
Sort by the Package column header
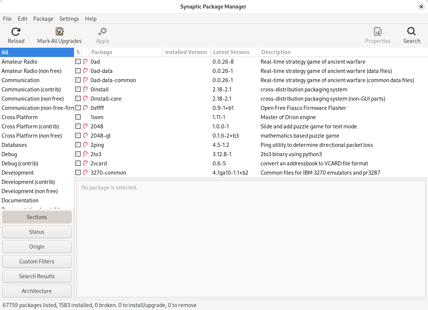click(126, 52)
